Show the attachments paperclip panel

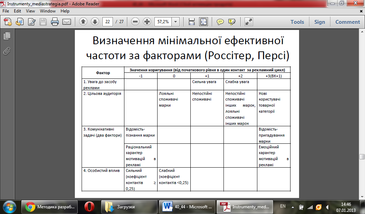click(7, 51)
